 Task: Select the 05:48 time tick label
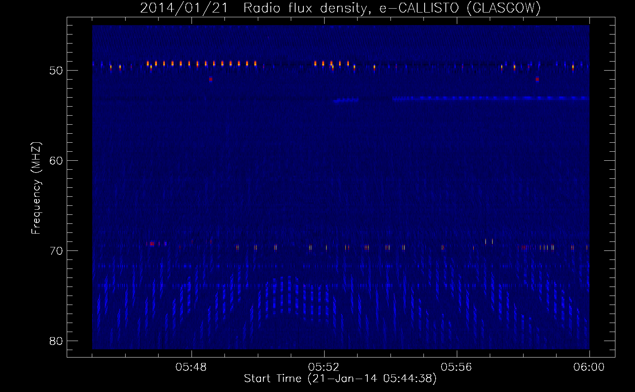click(x=191, y=367)
